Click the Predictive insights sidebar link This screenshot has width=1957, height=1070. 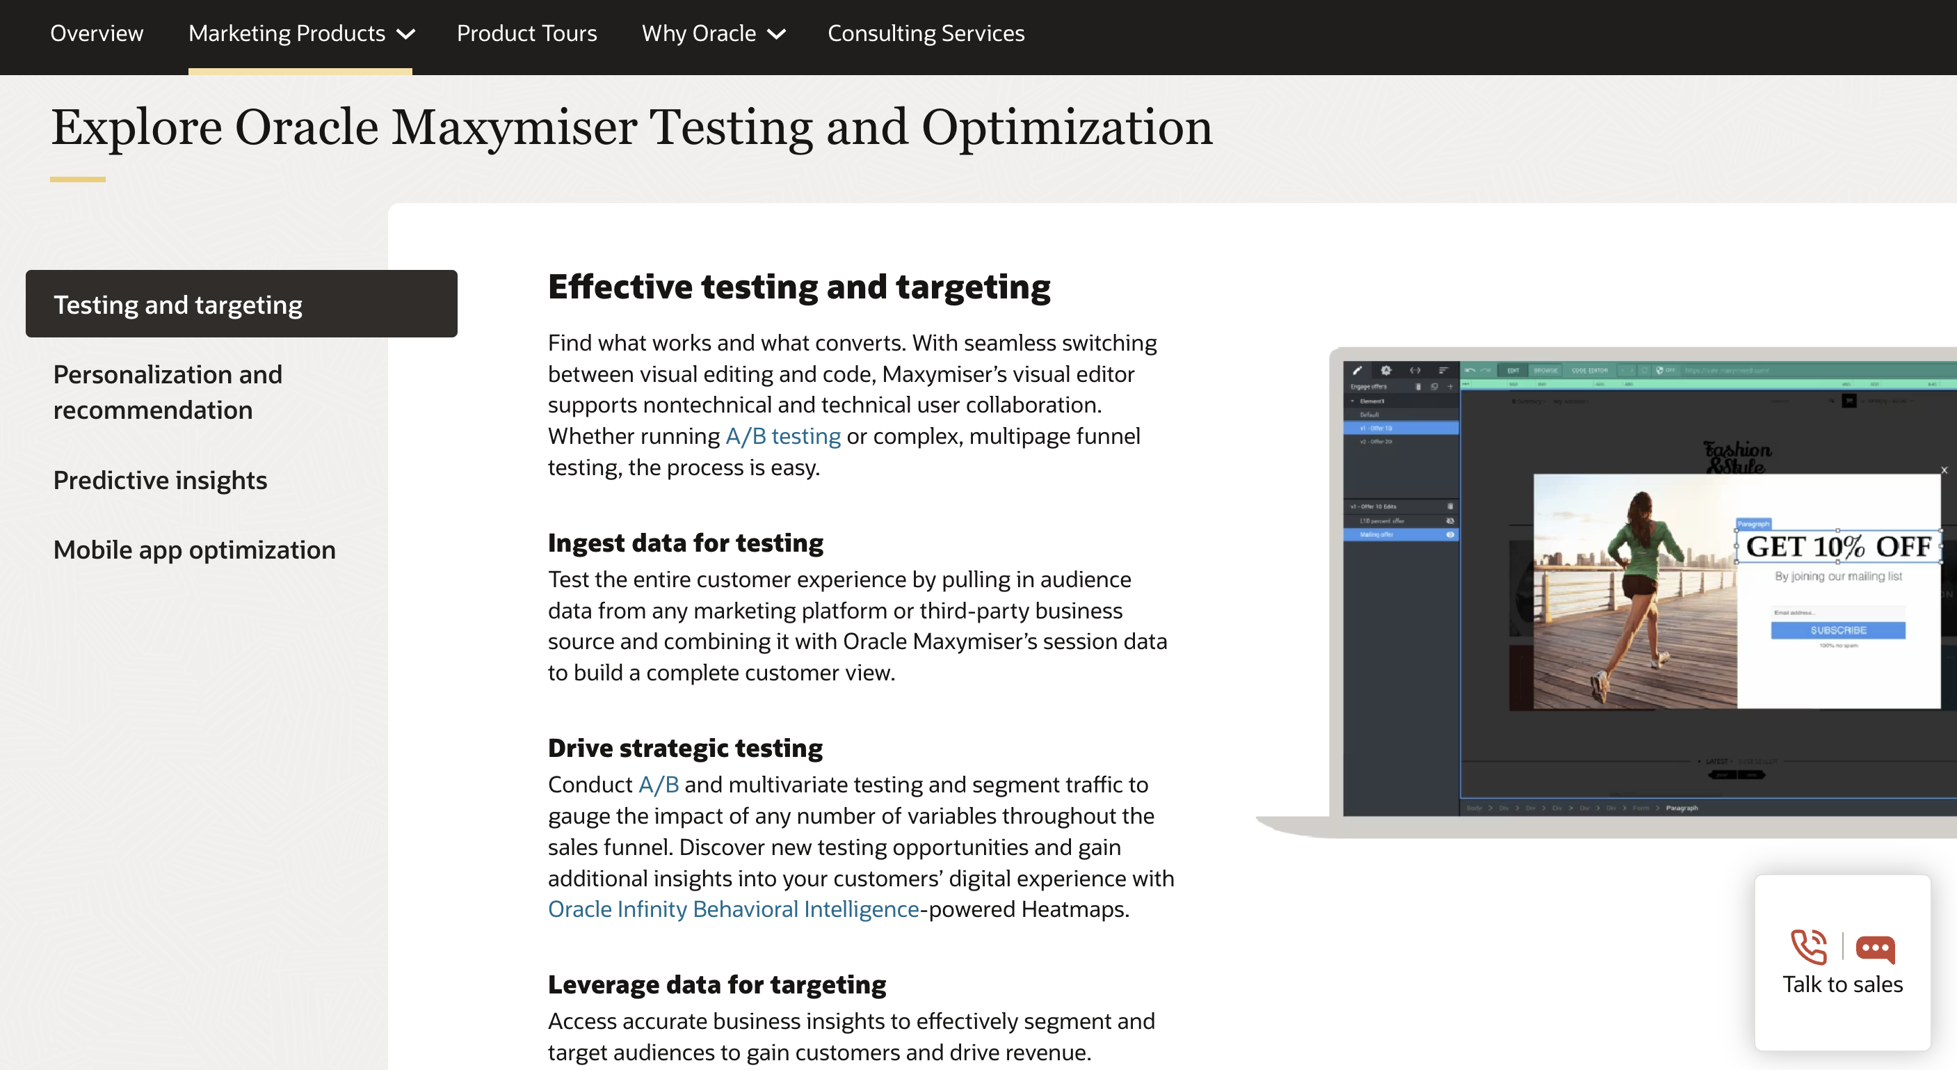159,479
